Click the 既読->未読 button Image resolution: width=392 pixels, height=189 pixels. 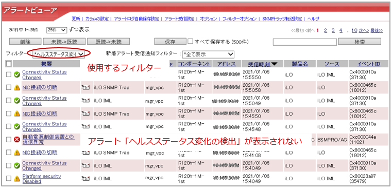tap(109, 42)
